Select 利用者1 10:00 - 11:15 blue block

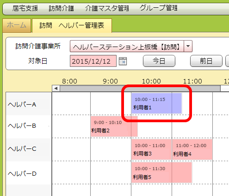pyautogui.click(x=156, y=103)
